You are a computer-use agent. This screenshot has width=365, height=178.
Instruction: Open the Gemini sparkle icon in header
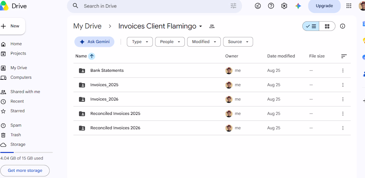pos(298,6)
